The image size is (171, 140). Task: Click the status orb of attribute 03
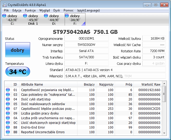point(8,94)
